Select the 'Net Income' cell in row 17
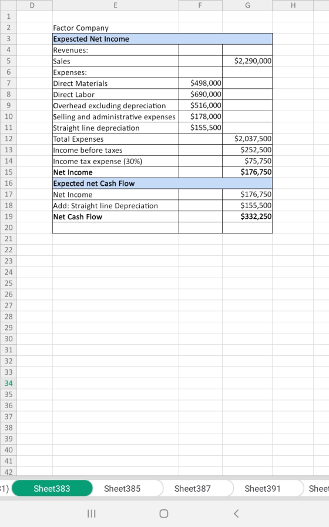The width and height of the screenshot is (329, 527). pos(116,194)
